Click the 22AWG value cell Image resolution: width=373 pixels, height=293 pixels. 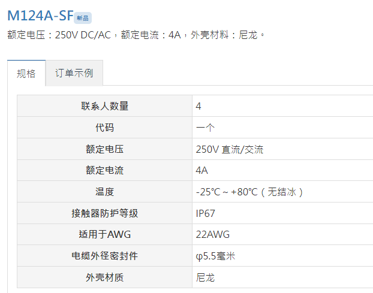282,234
